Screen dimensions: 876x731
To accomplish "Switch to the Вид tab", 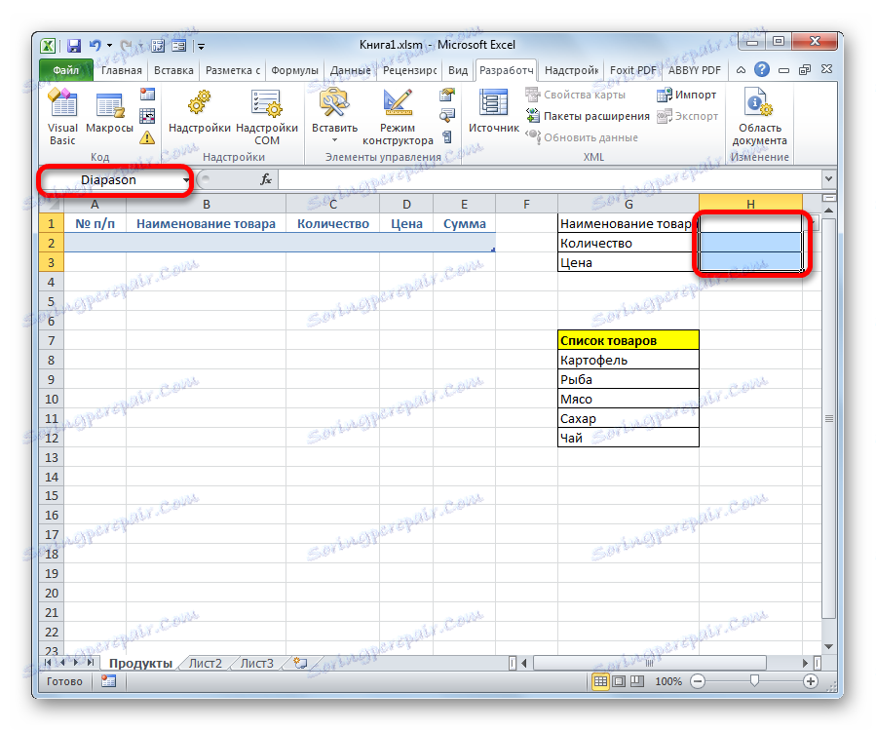I will (458, 70).
